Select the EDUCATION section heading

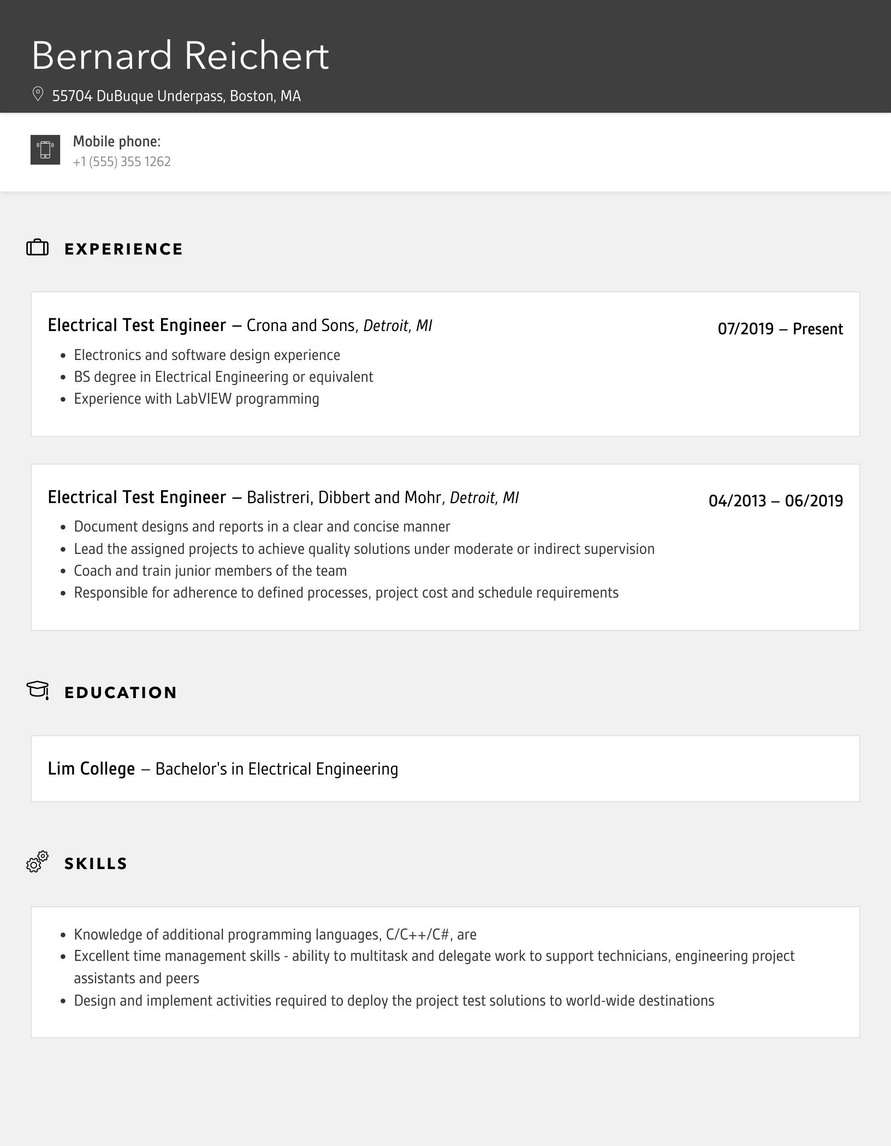pos(121,693)
